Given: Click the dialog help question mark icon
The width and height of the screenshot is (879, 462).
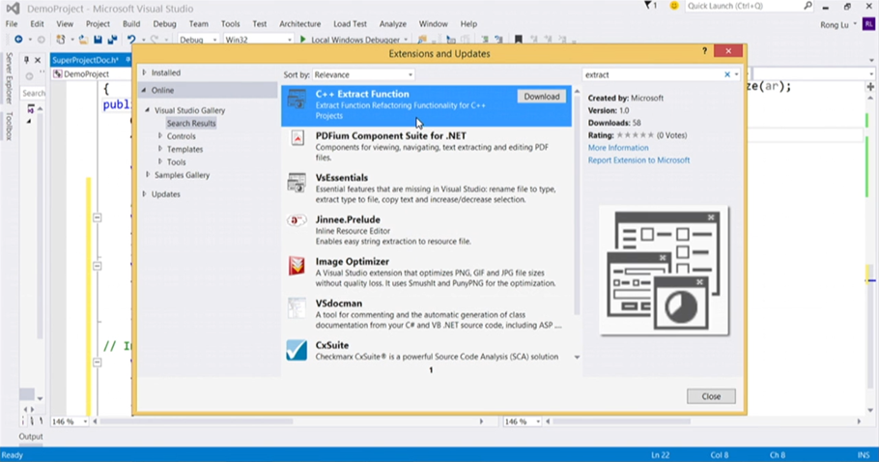Looking at the screenshot, I should click(705, 51).
